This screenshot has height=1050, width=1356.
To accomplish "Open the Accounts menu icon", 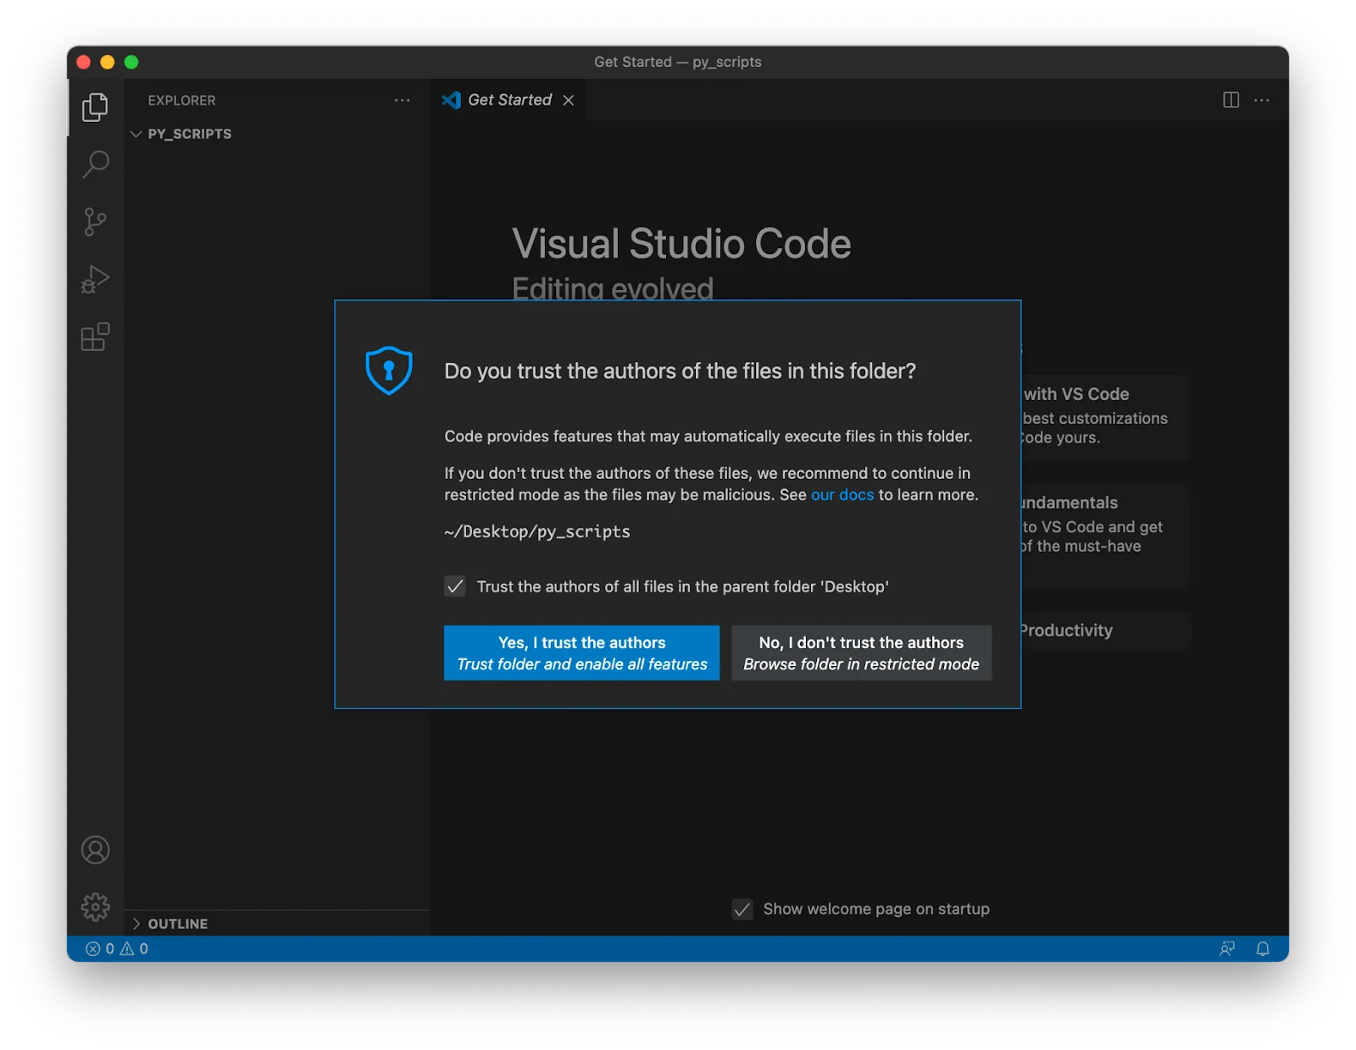I will 95,850.
